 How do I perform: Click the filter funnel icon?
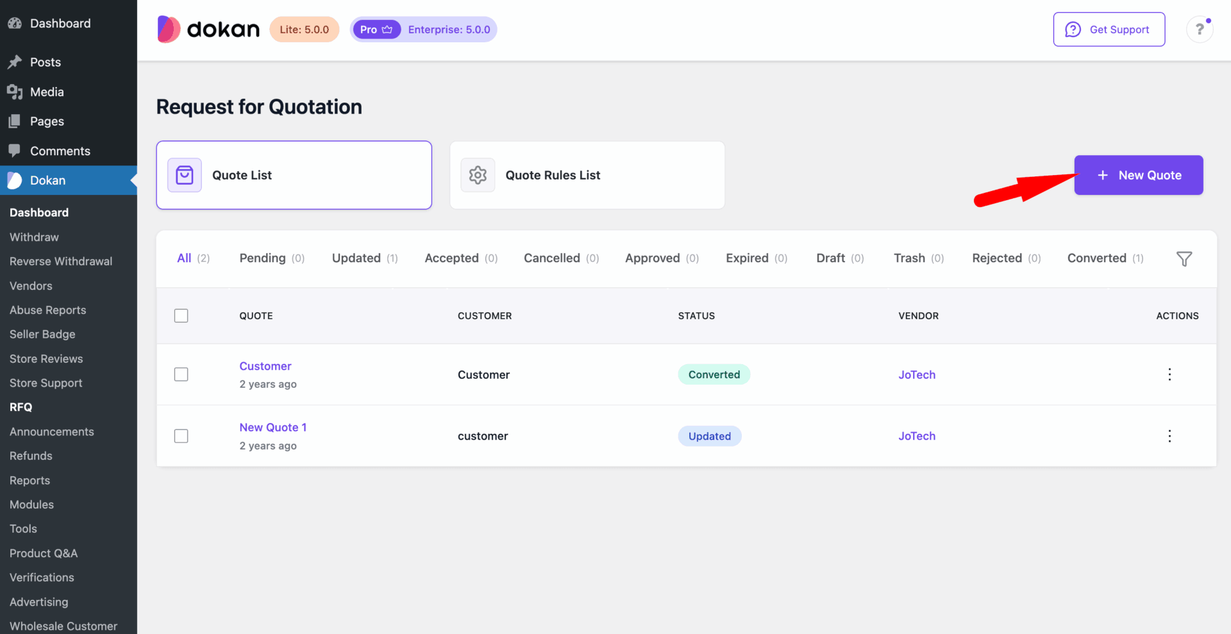pyautogui.click(x=1184, y=258)
